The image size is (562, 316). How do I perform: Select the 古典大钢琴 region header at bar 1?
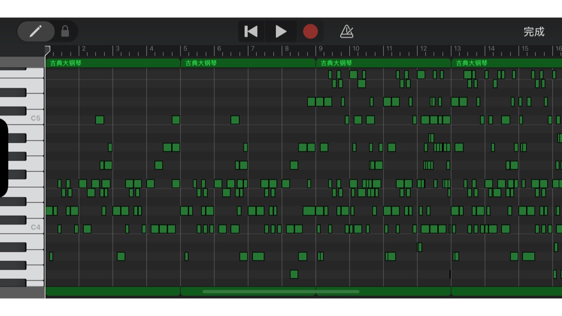coord(112,63)
